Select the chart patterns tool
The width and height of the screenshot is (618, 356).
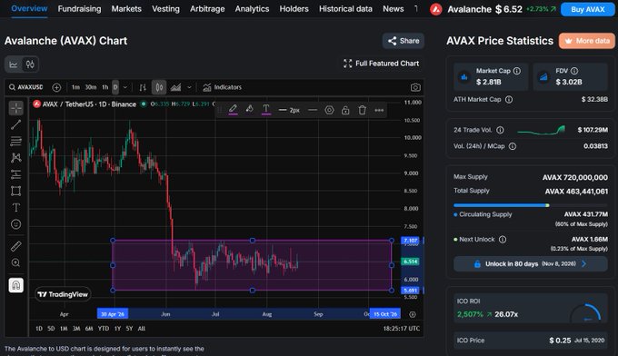pos(15,157)
